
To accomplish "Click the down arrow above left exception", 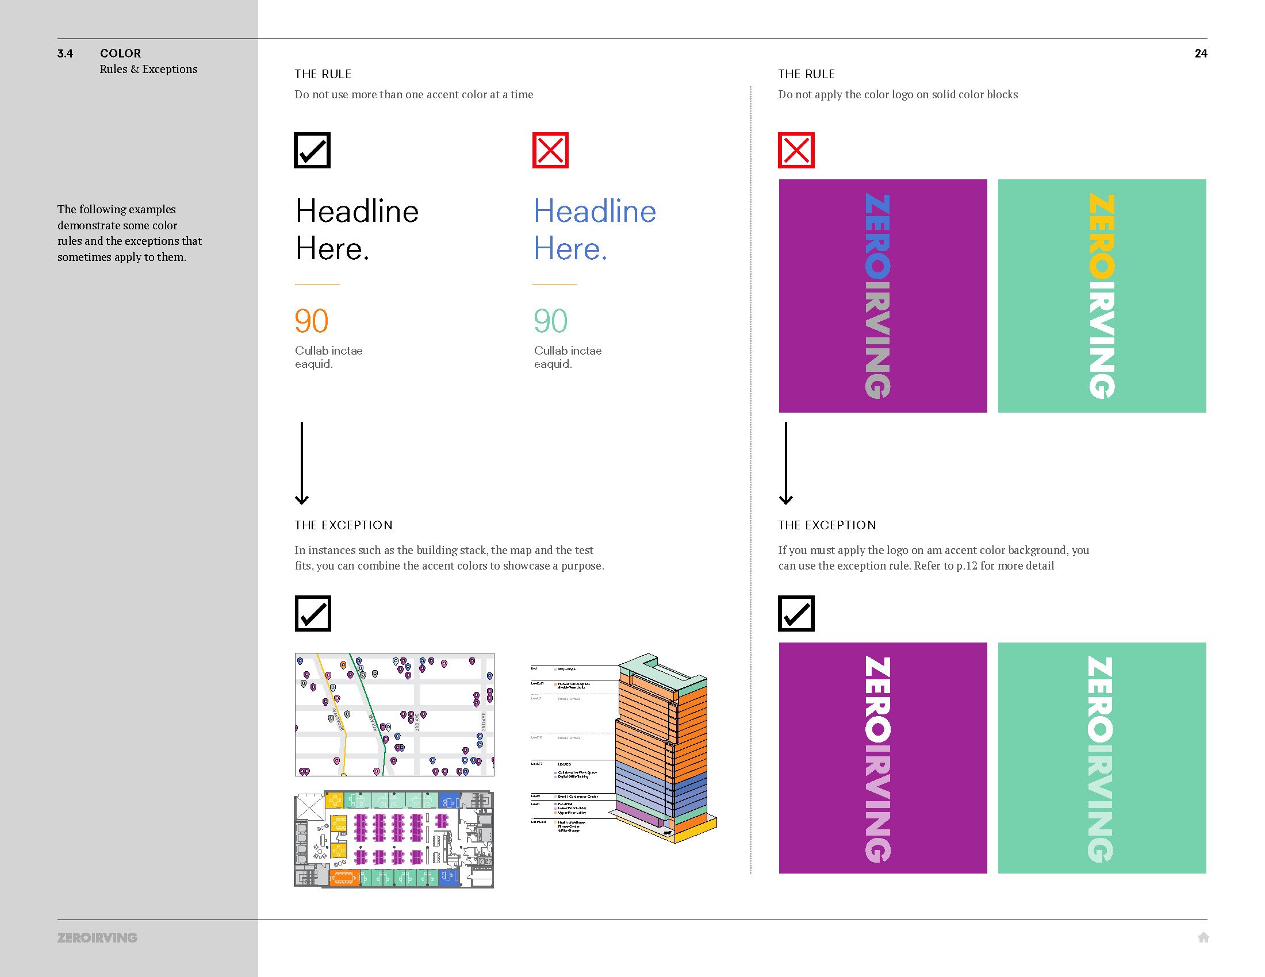I will click(302, 463).
